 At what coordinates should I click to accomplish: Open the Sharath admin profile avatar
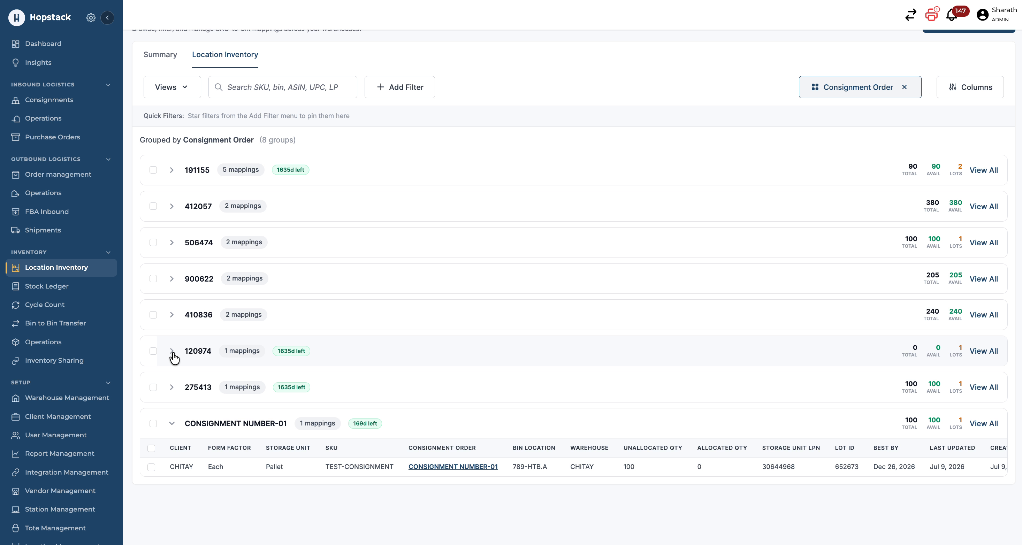tap(983, 15)
